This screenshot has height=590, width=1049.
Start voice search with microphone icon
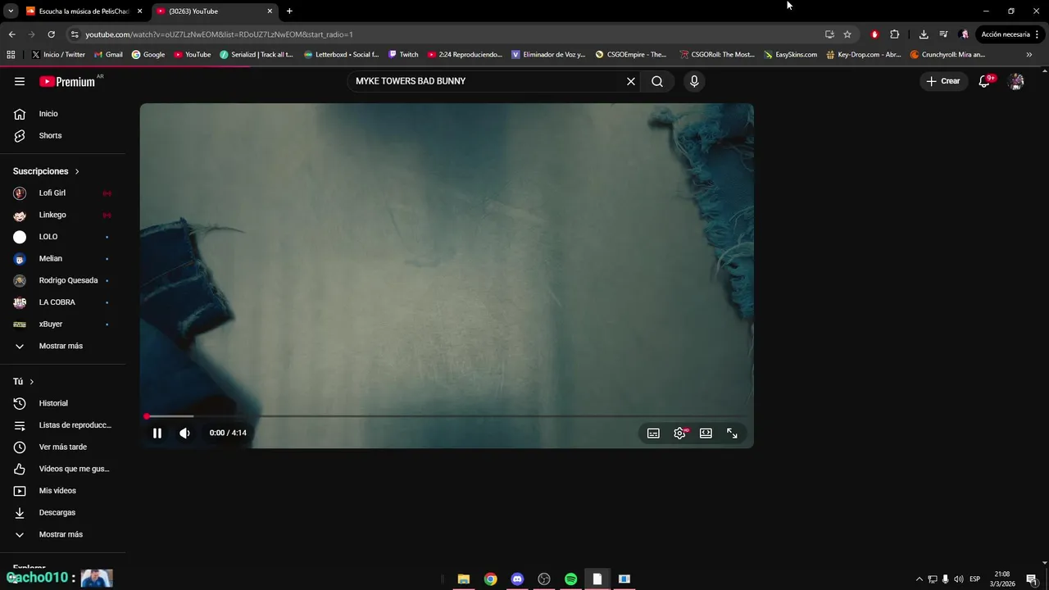(x=694, y=81)
